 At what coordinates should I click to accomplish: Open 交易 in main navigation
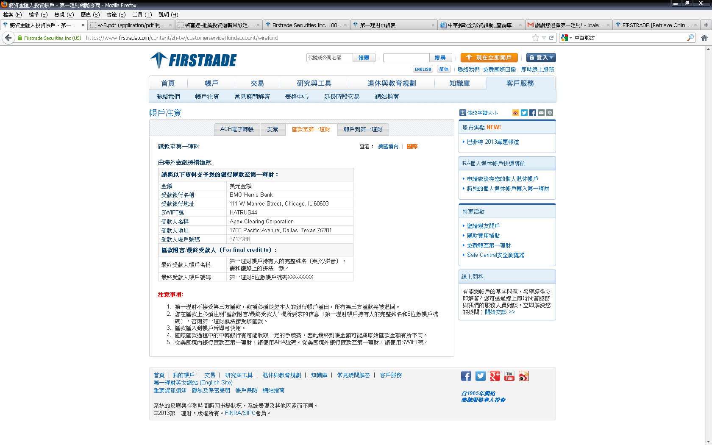(x=257, y=83)
